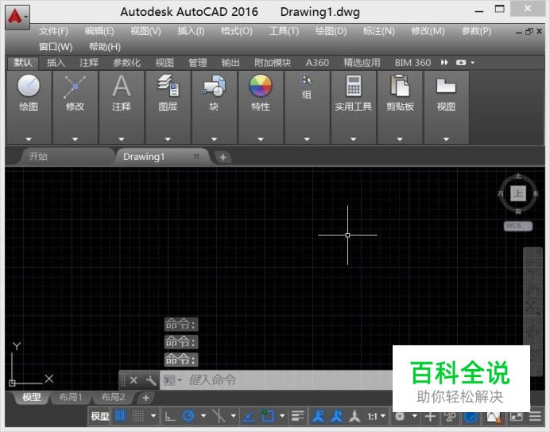The width and height of the screenshot is (550, 432).
Task: Click the lineweight display status bar icon
Action: [298, 417]
